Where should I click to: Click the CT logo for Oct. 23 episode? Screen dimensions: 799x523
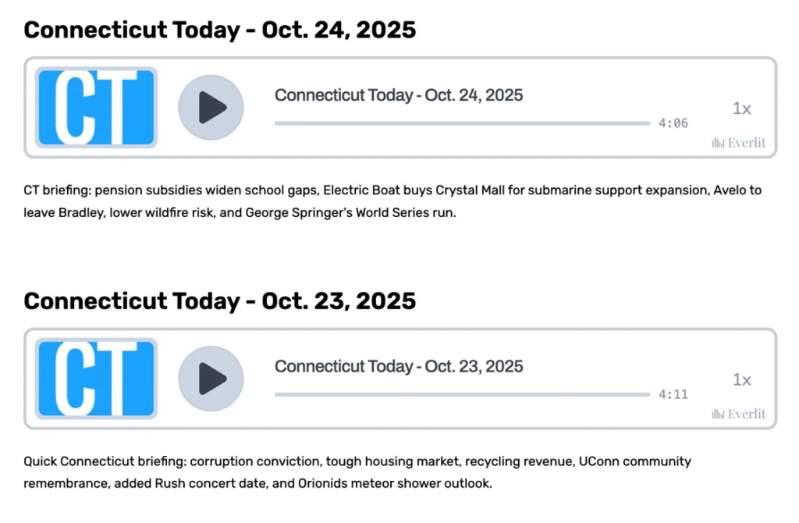(96, 379)
